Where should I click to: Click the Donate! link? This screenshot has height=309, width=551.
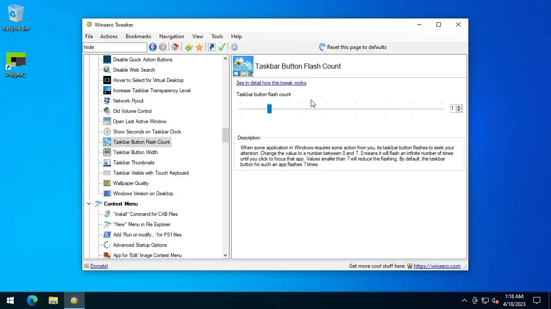tap(99, 266)
